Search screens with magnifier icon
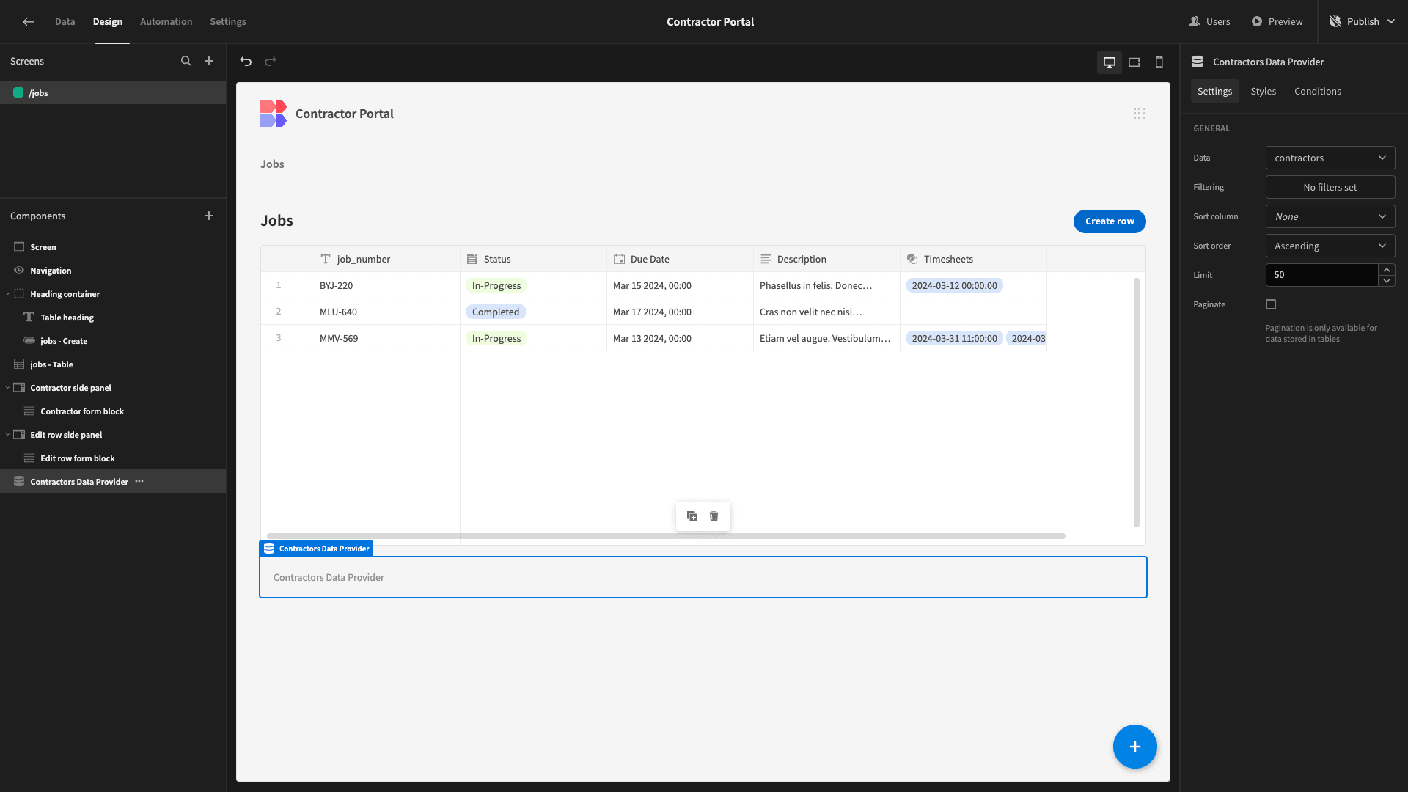The height and width of the screenshot is (792, 1408). [186, 61]
